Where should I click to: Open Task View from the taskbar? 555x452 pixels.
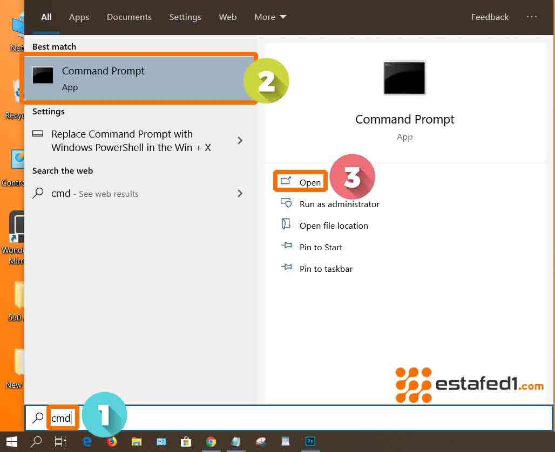point(60,441)
